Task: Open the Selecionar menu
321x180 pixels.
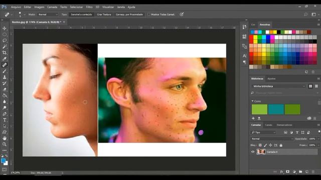Action: click(76, 7)
